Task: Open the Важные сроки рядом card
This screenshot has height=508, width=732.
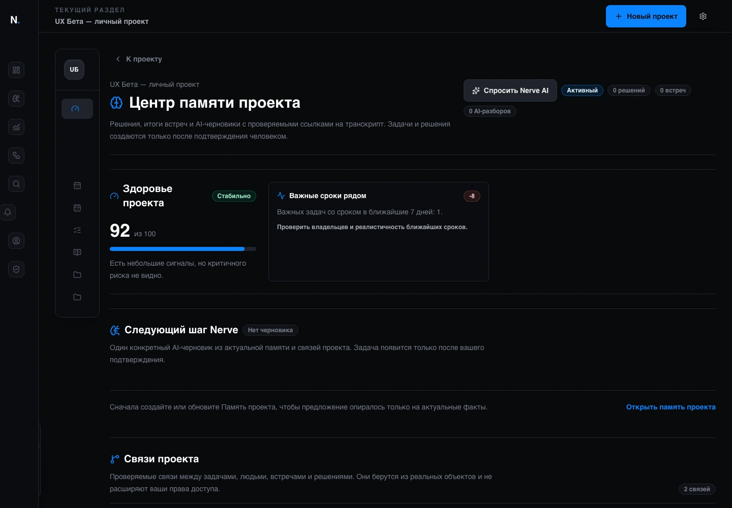Action: point(379,232)
